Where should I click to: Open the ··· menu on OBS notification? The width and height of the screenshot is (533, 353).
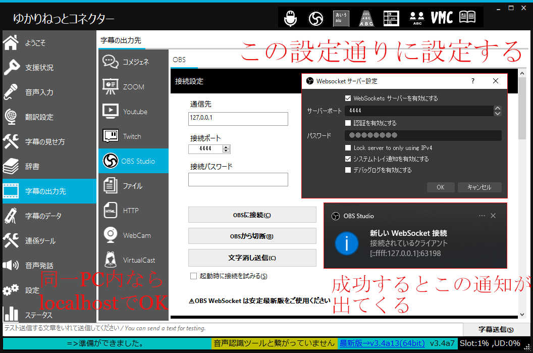(482, 216)
